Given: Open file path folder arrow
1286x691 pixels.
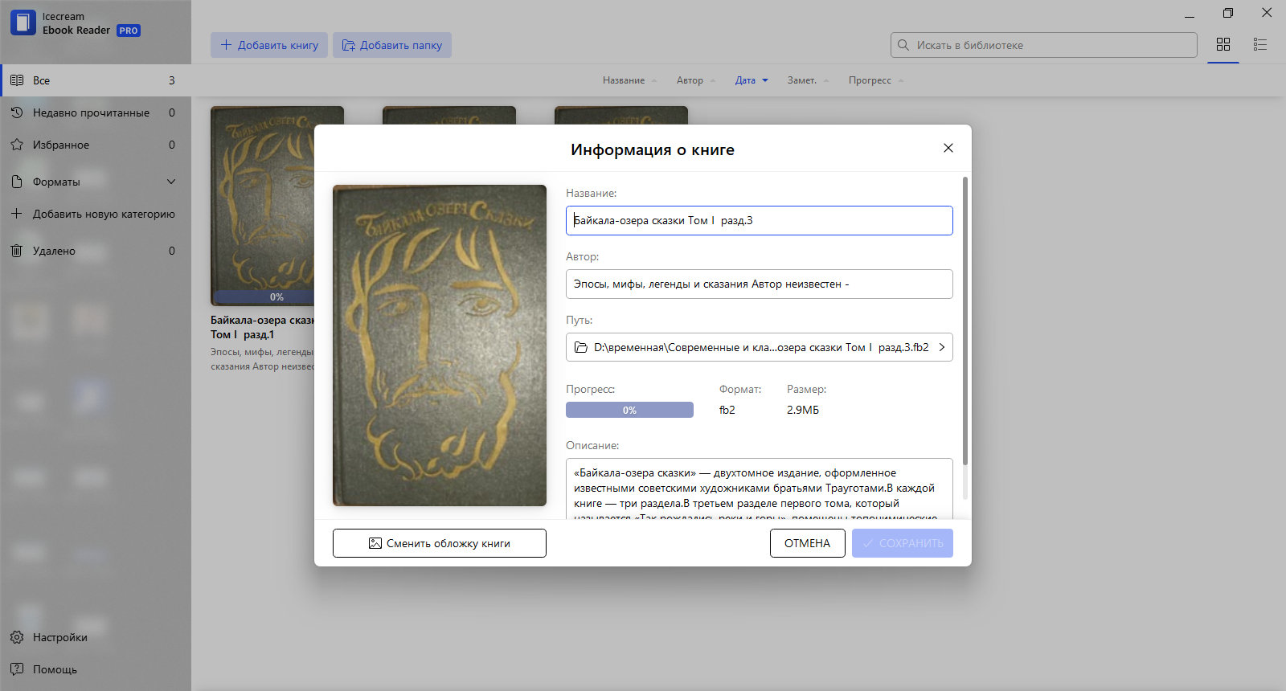Looking at the screenshot, I should point(942,347).
